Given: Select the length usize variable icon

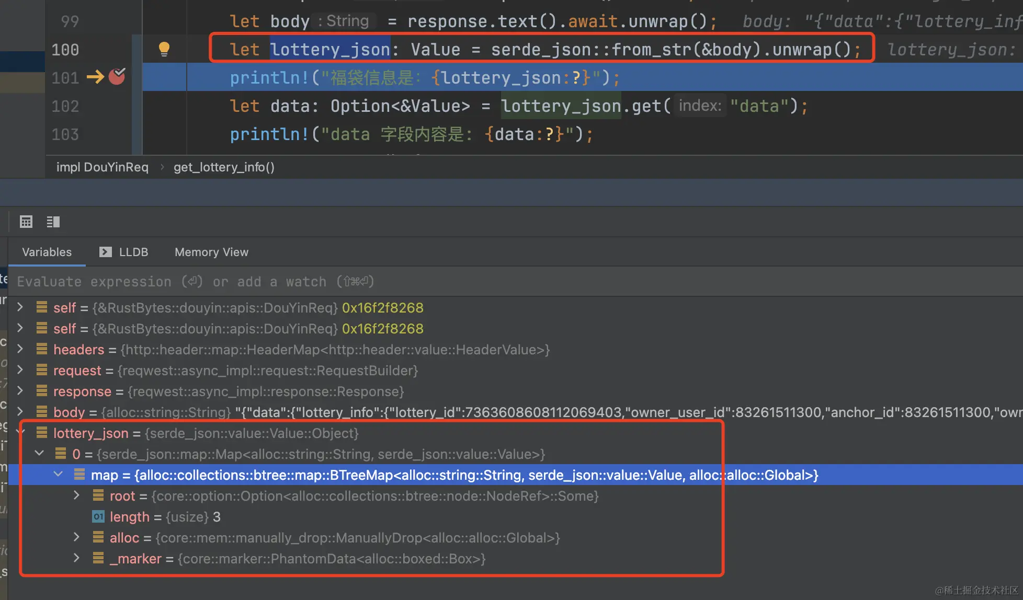Looking at the screenshot, I should [x=98, y=517].
